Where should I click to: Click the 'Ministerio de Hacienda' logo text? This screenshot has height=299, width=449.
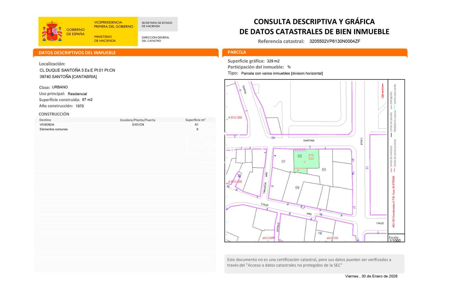tap(105, 39)
